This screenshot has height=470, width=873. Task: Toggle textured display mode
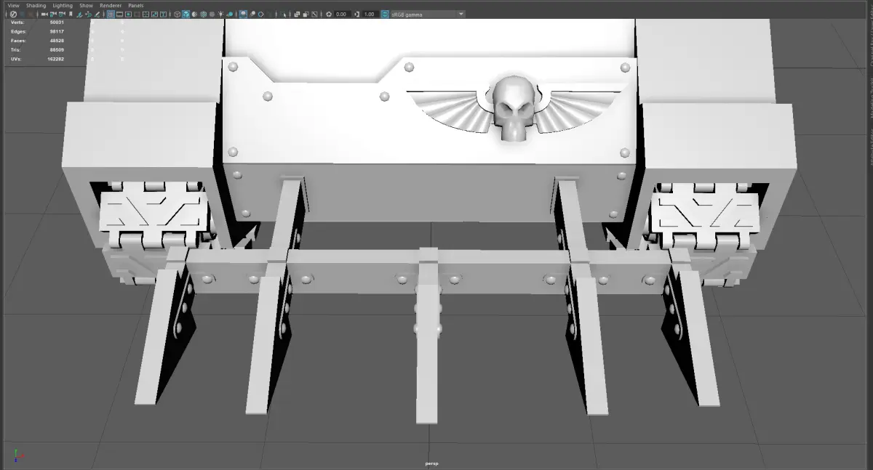point(212,14)
